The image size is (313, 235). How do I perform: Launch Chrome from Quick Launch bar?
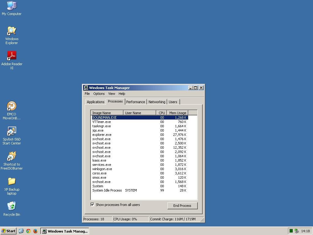(28, 231)
